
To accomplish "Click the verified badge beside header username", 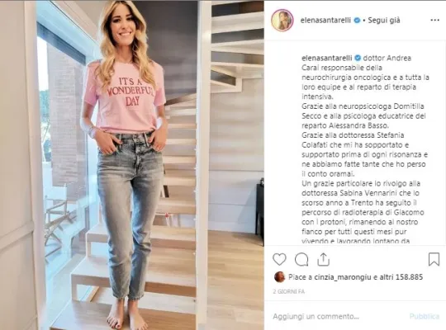I will pyautogui.click(x=357, y=21).
